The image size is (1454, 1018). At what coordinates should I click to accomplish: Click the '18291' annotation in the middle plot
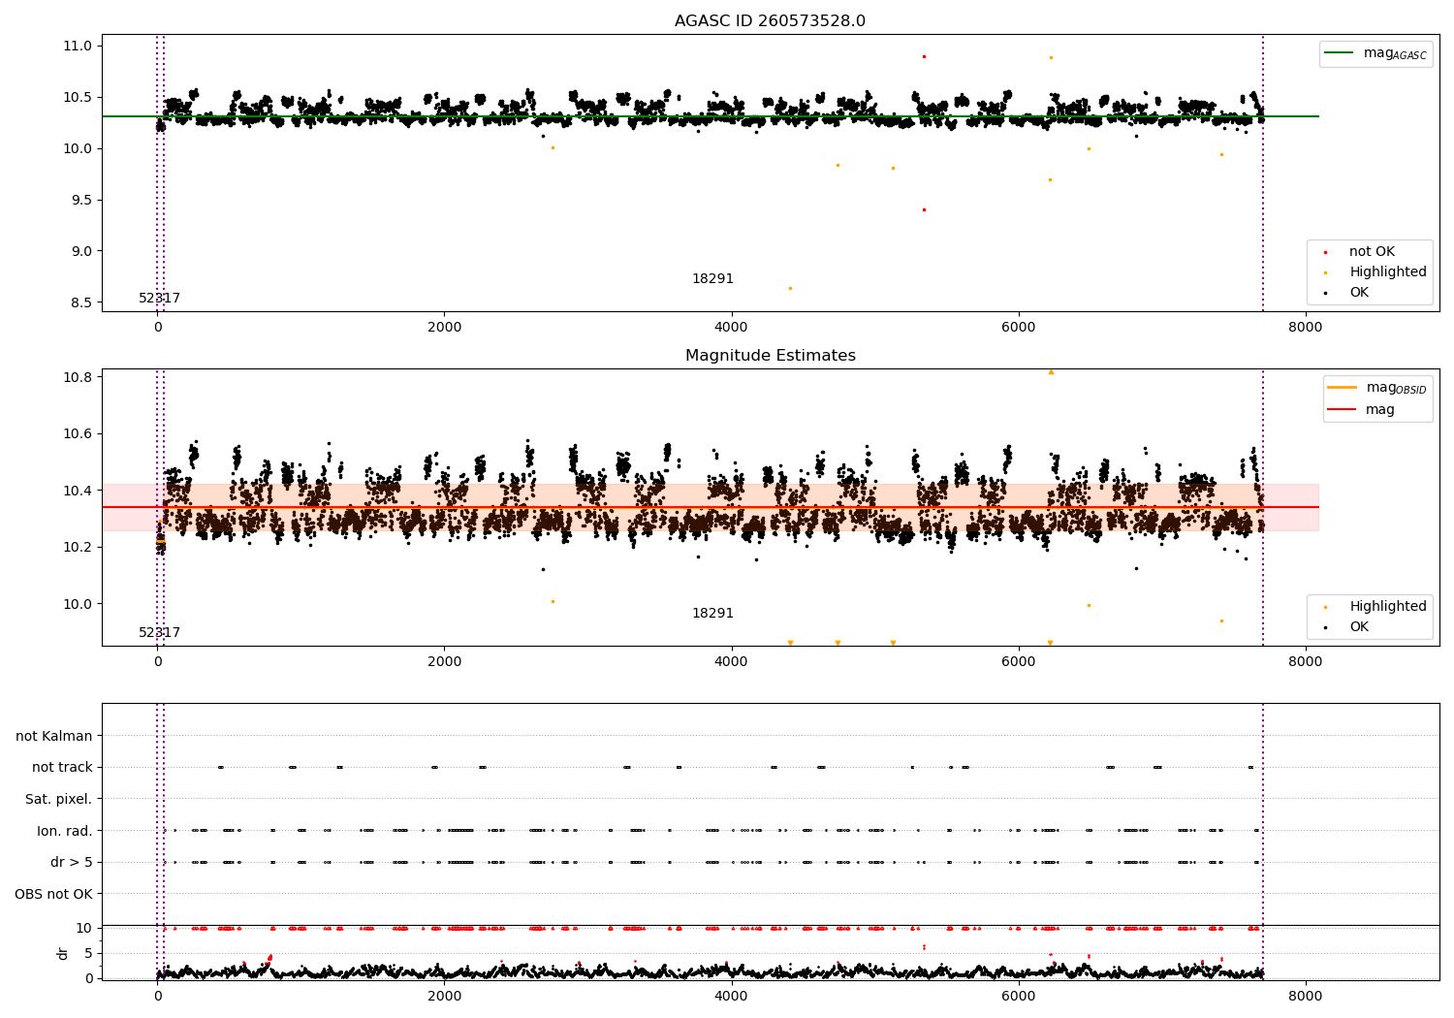(x=712, y=614)
